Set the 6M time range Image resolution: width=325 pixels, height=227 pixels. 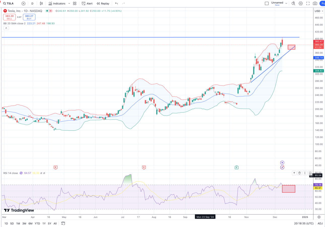tap(30, 223)
